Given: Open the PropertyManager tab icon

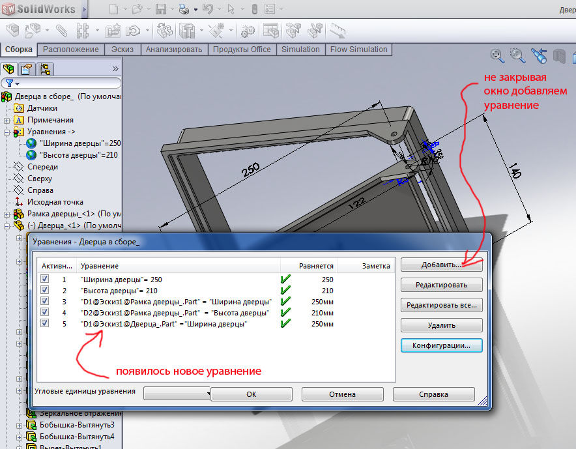Looking at the screenshot, I should (26, 68).
